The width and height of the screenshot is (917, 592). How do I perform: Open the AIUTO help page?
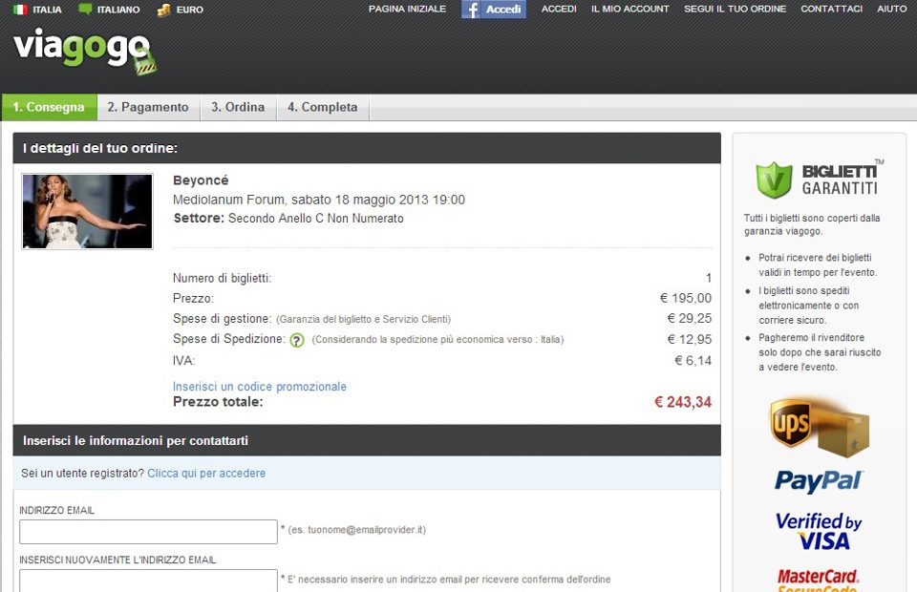click(891, 9)
